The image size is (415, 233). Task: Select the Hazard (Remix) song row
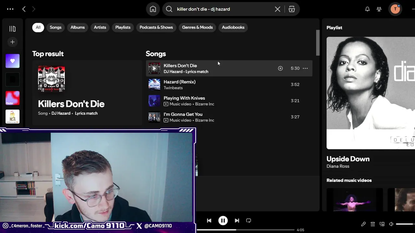pyautogui.click(x=229, y=84)
